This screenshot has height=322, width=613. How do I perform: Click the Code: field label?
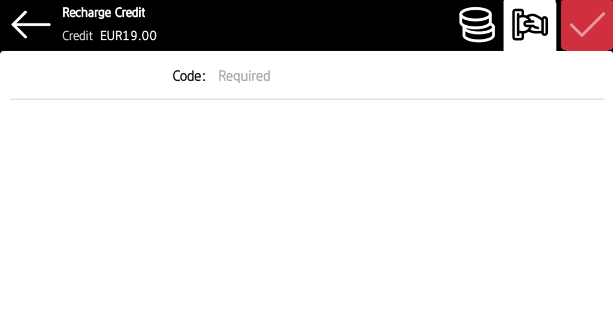pos(189,76)
